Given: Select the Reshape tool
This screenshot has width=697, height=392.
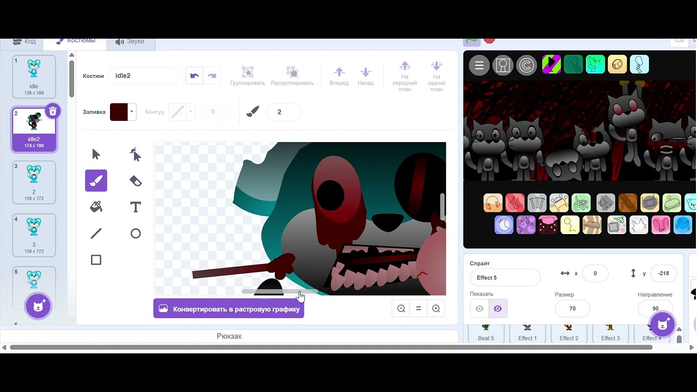Looking at the screenshot, I should click(x=136, y=154).
